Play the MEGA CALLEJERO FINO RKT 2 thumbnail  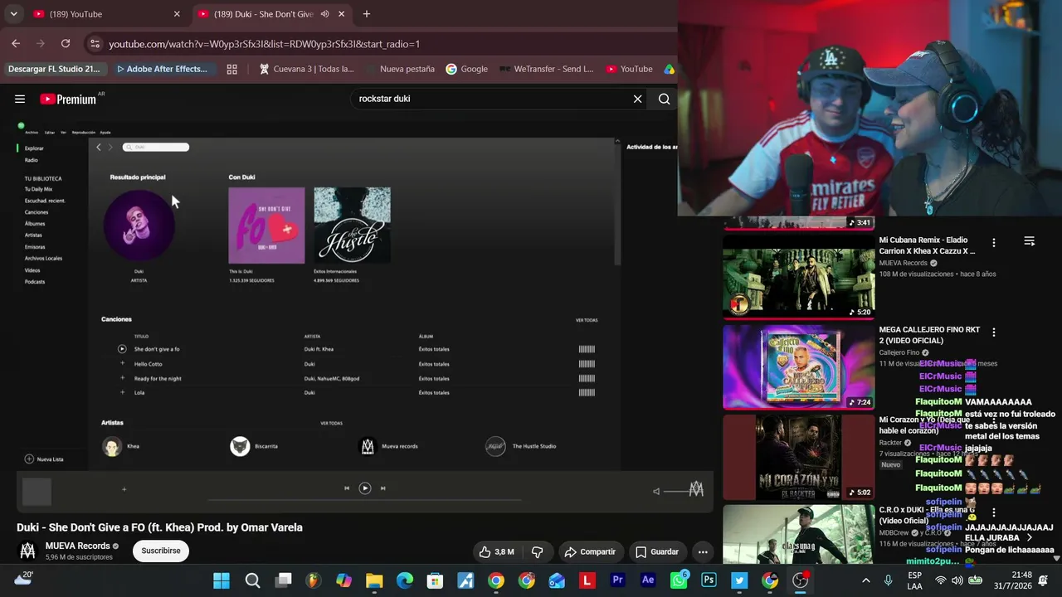pos(798,367)
